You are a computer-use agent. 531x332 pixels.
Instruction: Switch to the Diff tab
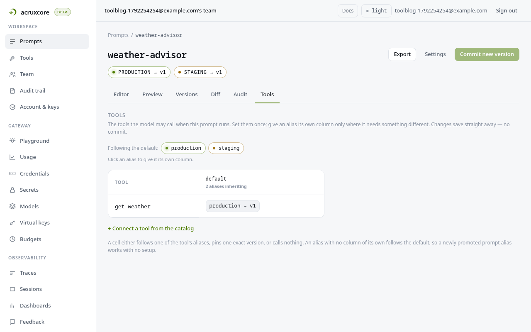coord(215,95)
